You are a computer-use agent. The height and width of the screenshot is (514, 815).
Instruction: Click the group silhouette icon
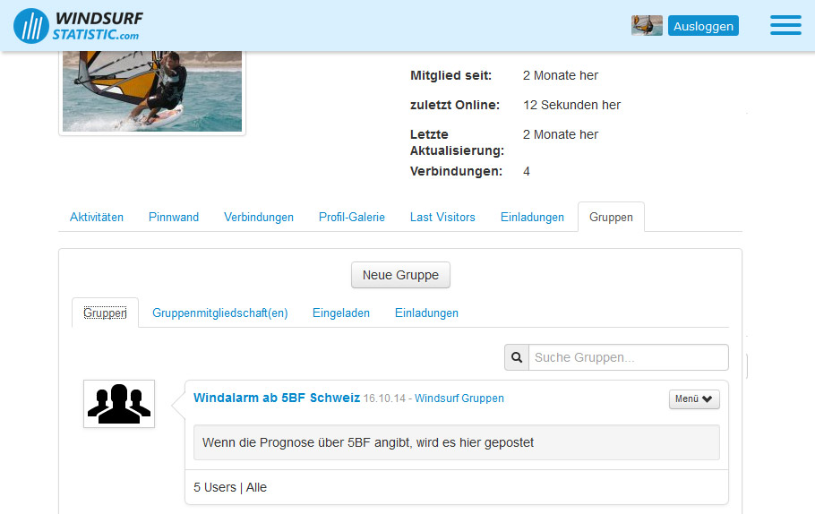[119, 404]
